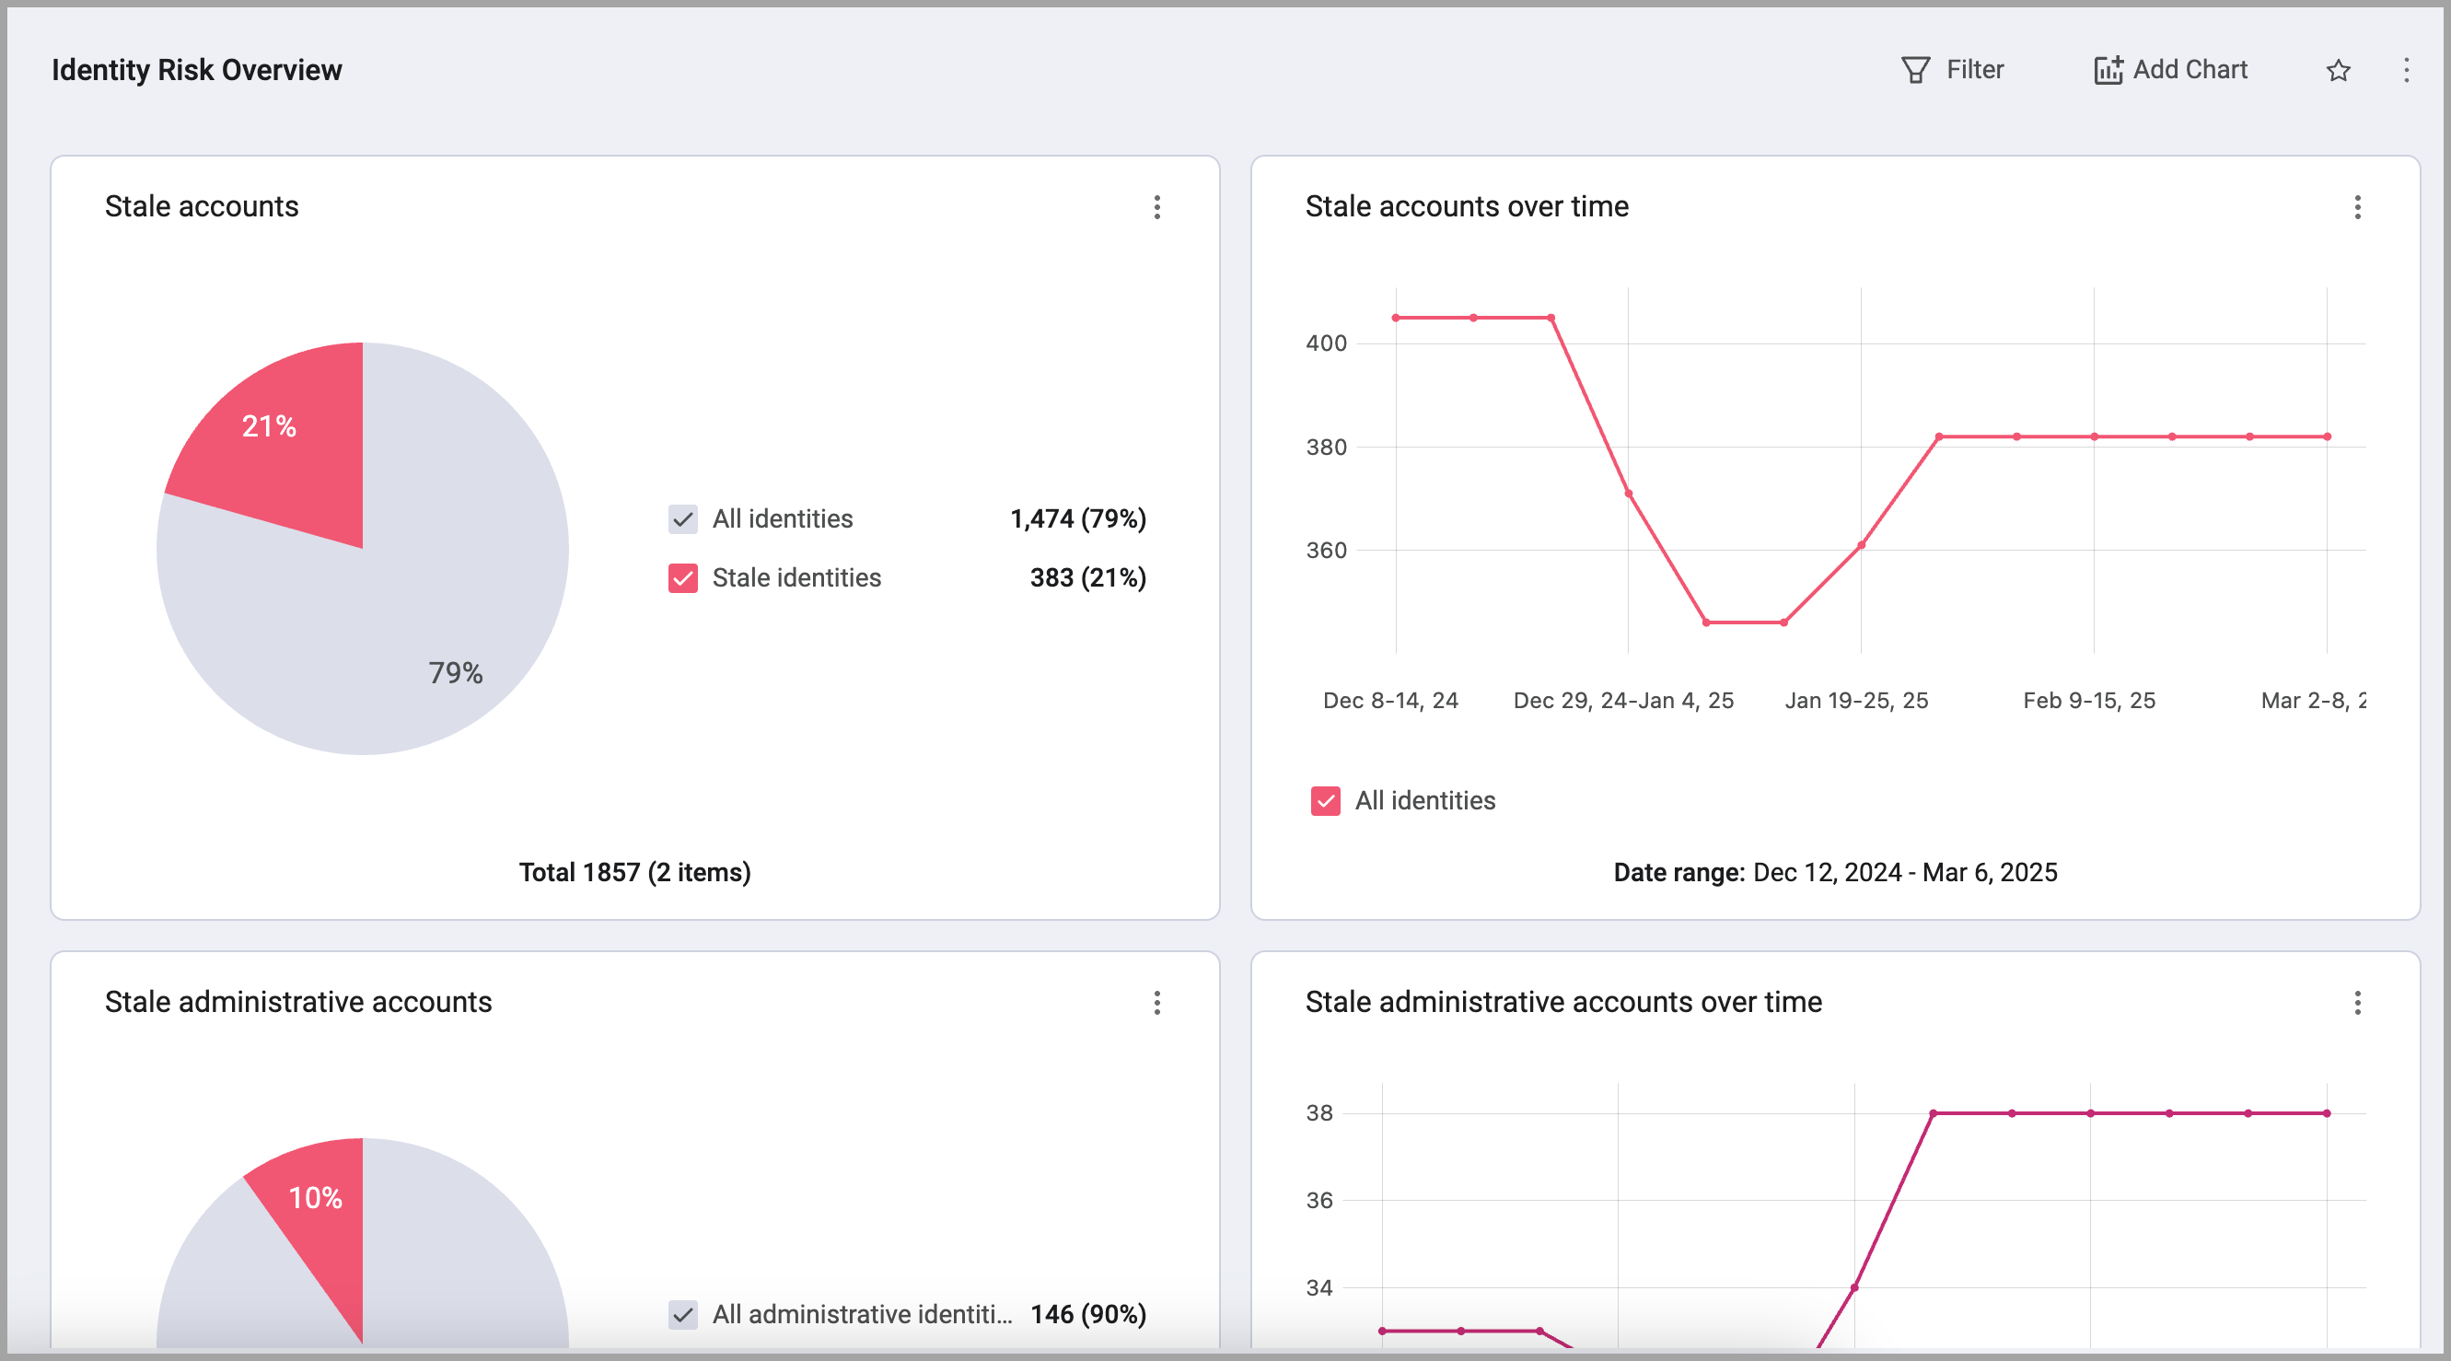This screenshot has width=2451, height=1361.
Task: Toggle the Stale identities checkbox
Action: click(x=683, y=577)
